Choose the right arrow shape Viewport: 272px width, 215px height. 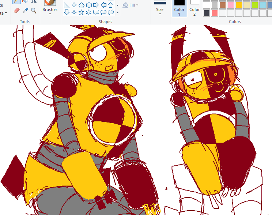[96, 5]
